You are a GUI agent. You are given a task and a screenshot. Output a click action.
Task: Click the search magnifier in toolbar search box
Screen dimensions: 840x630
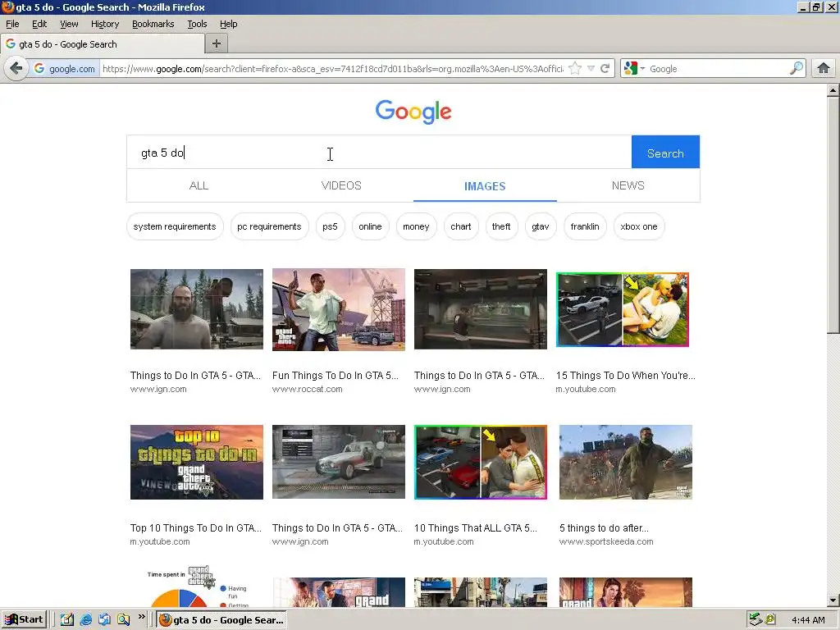[797, 69]
